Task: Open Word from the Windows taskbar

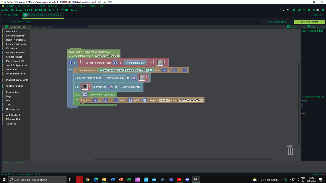Action: [x=113, y=179]
